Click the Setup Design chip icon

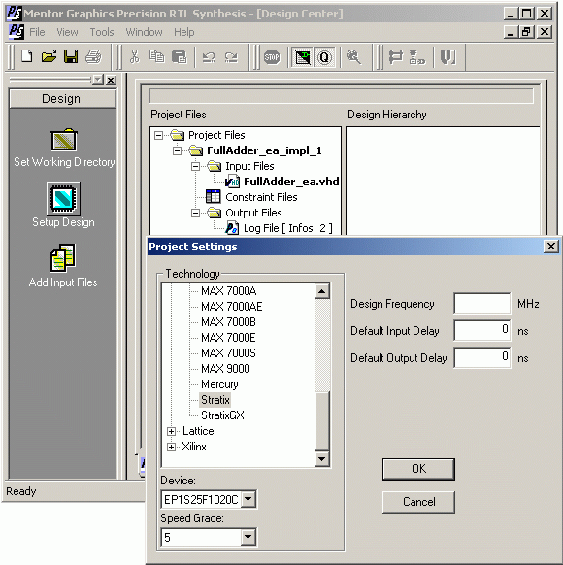tap(63, 198)
